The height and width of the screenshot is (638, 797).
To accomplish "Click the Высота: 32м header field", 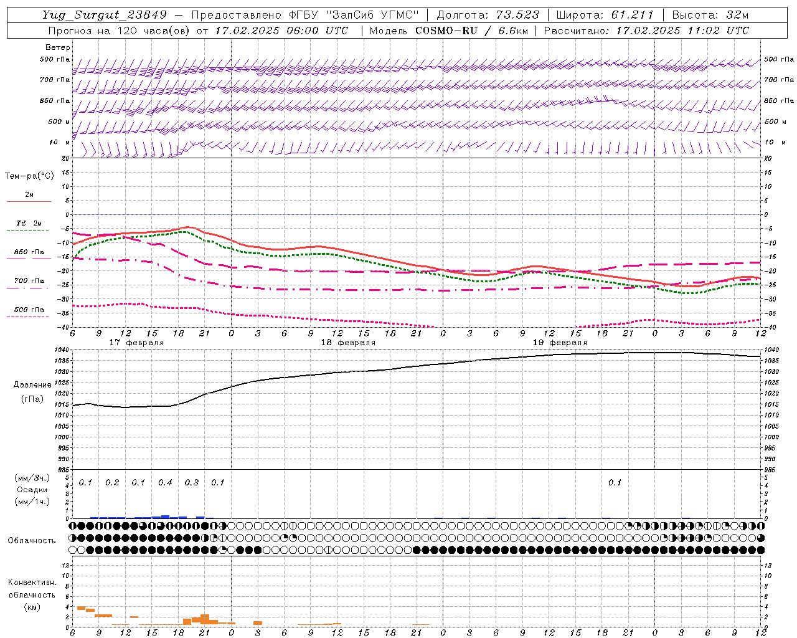I will (x=709, y=15).
